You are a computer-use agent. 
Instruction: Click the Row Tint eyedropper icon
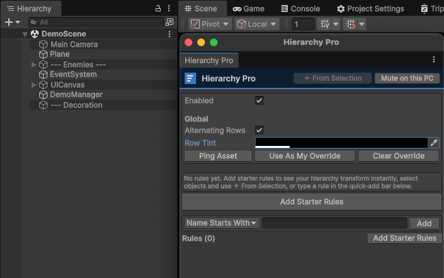434,143
